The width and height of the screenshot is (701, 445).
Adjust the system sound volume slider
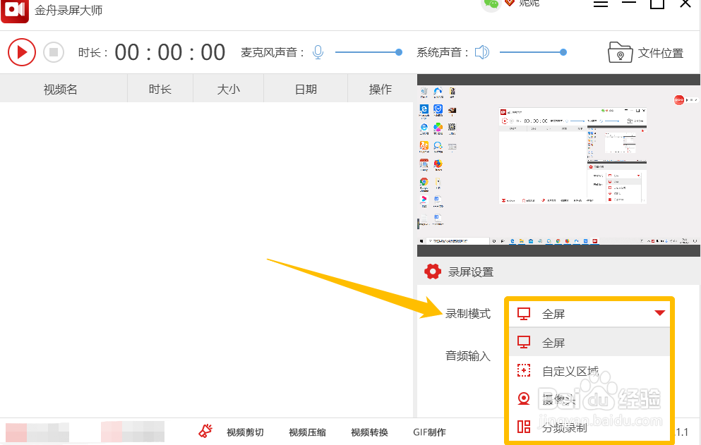(x=533, y=52)
